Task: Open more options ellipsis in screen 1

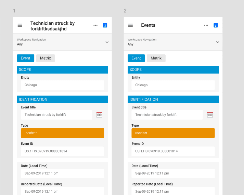Action: pos(95,25)
